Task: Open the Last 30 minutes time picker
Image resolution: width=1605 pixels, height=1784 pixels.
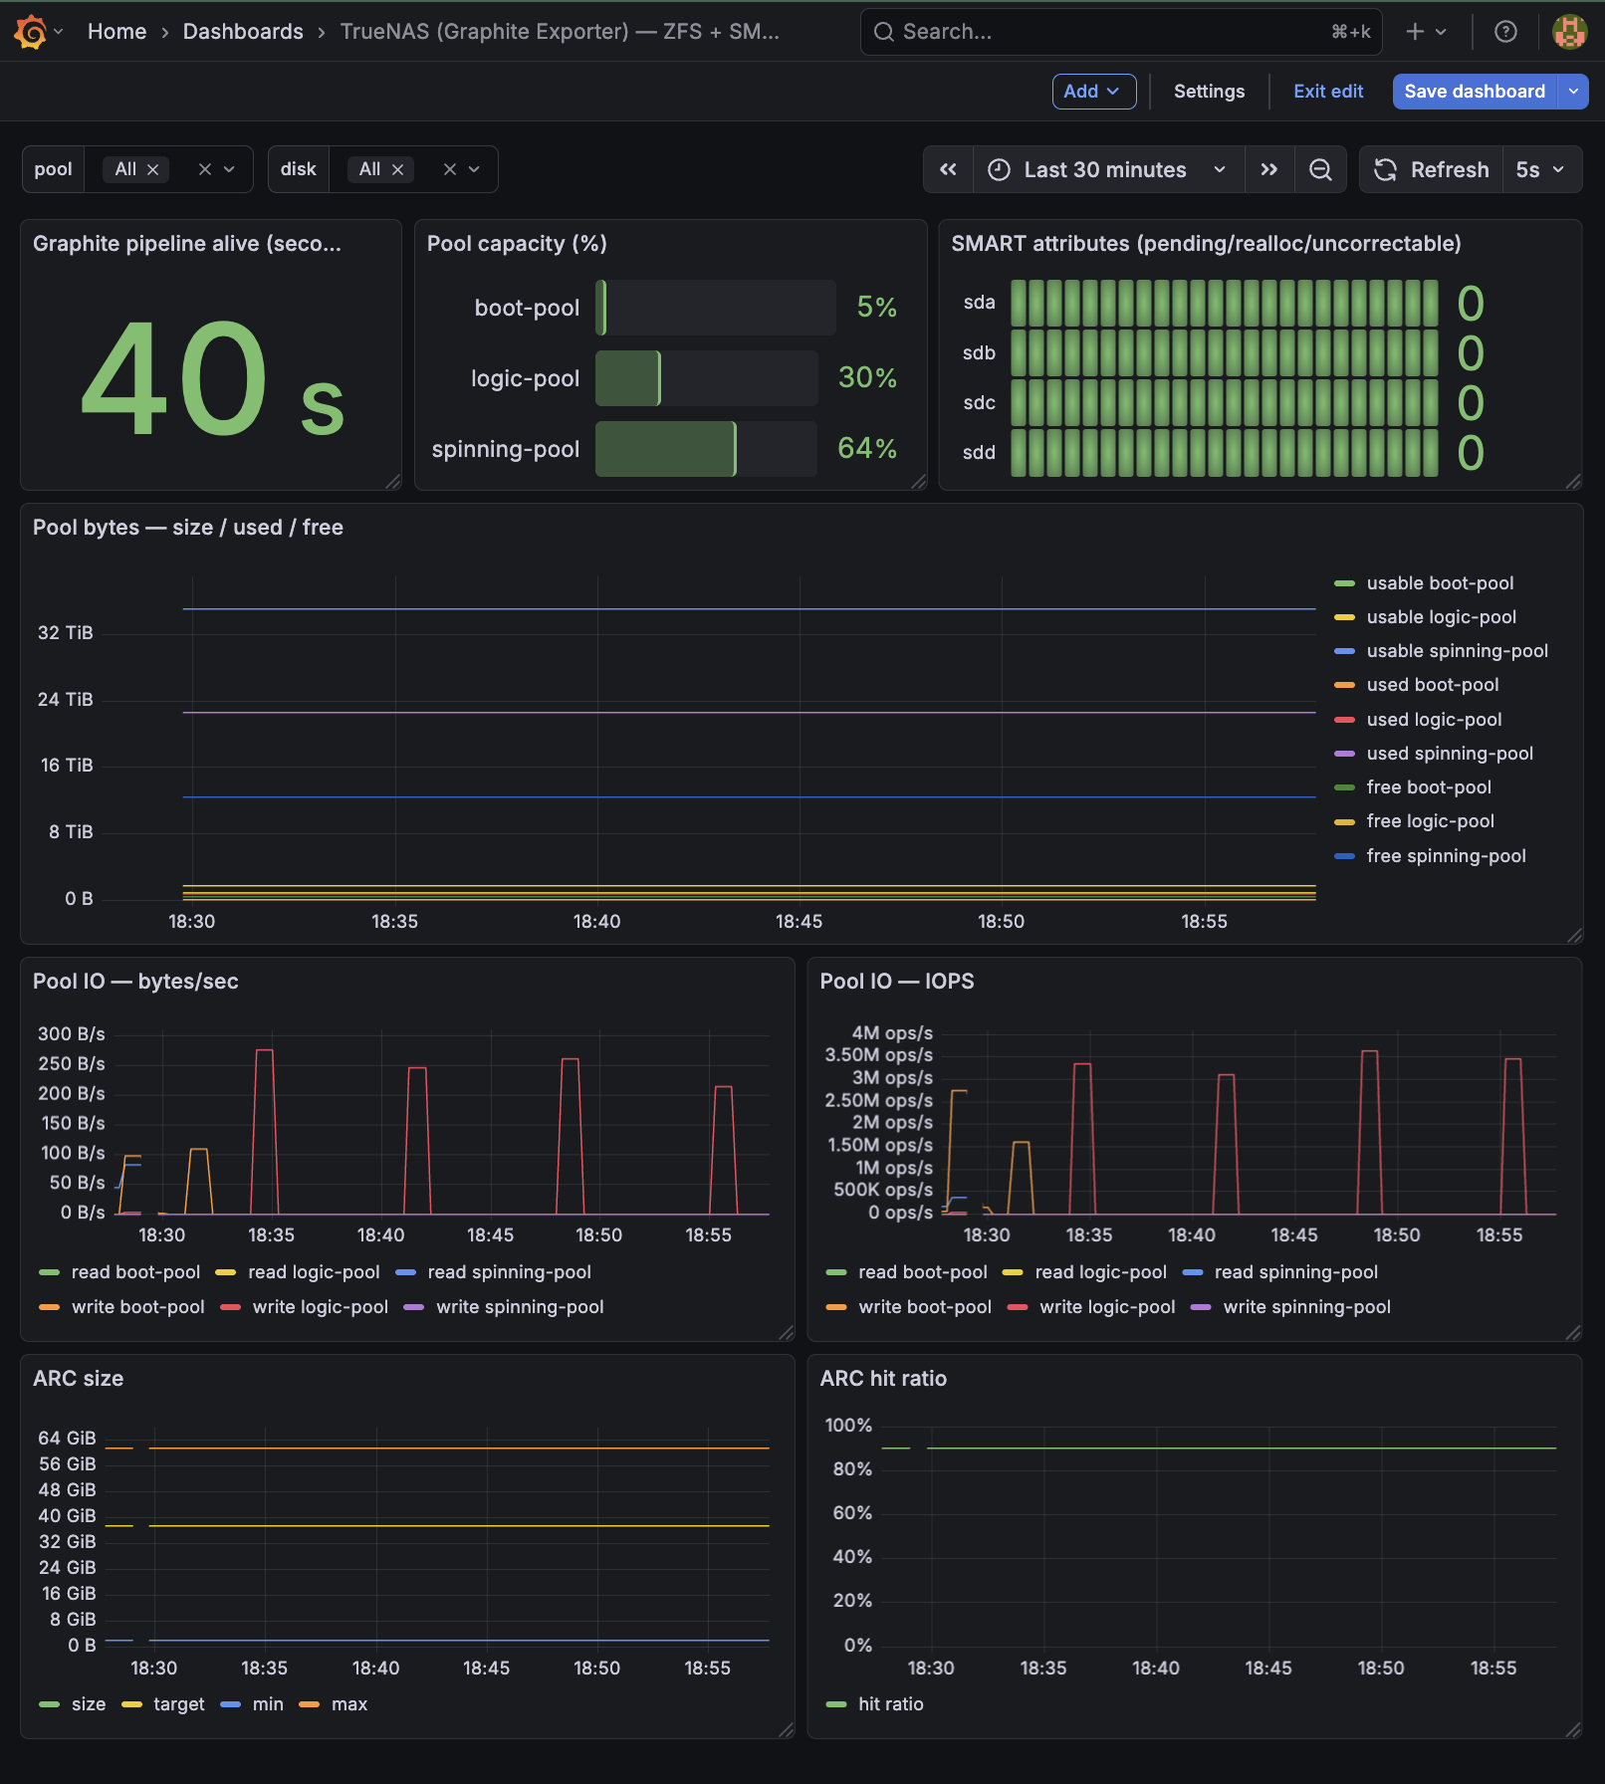Action: coord(1105,170)
